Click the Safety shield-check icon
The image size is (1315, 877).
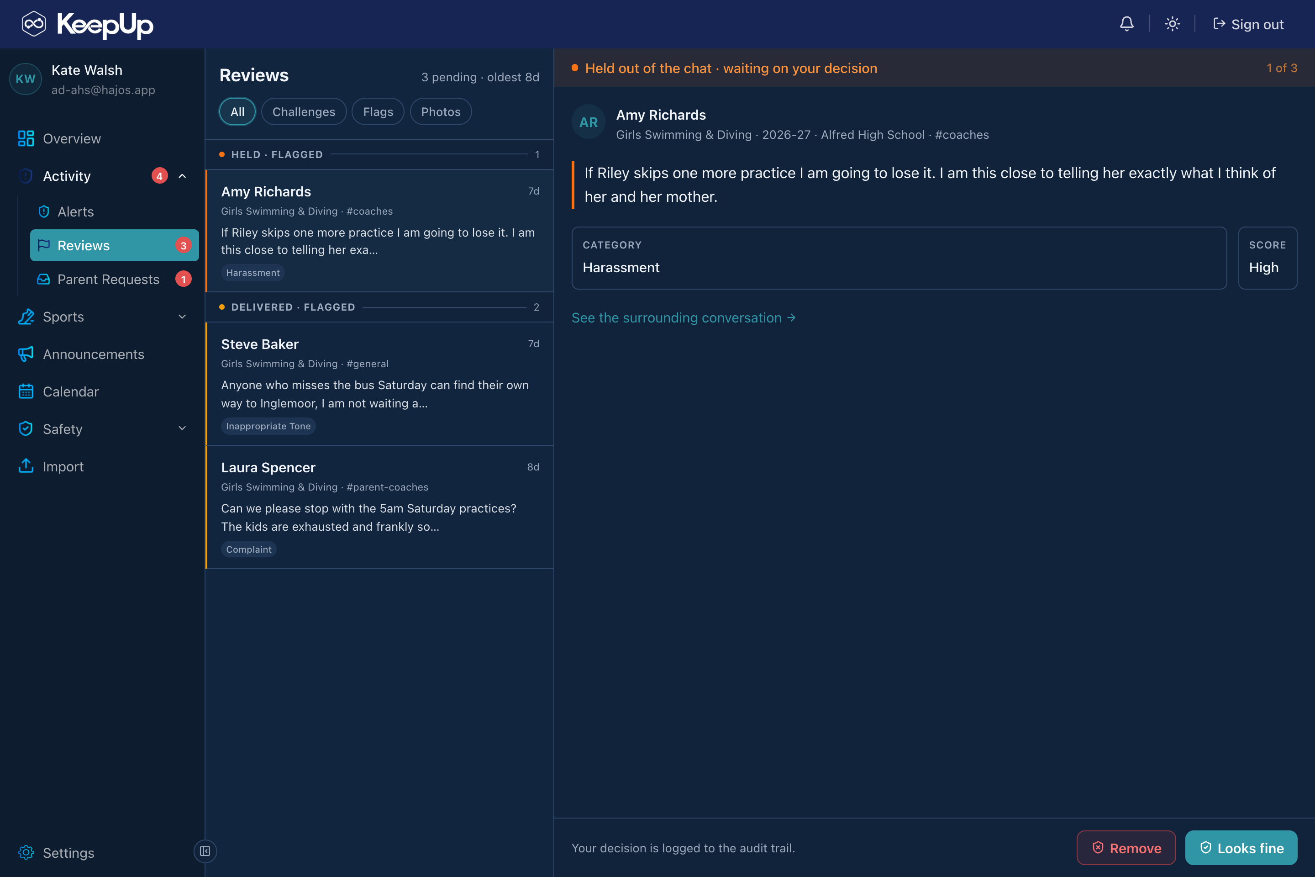coord(26,428)
